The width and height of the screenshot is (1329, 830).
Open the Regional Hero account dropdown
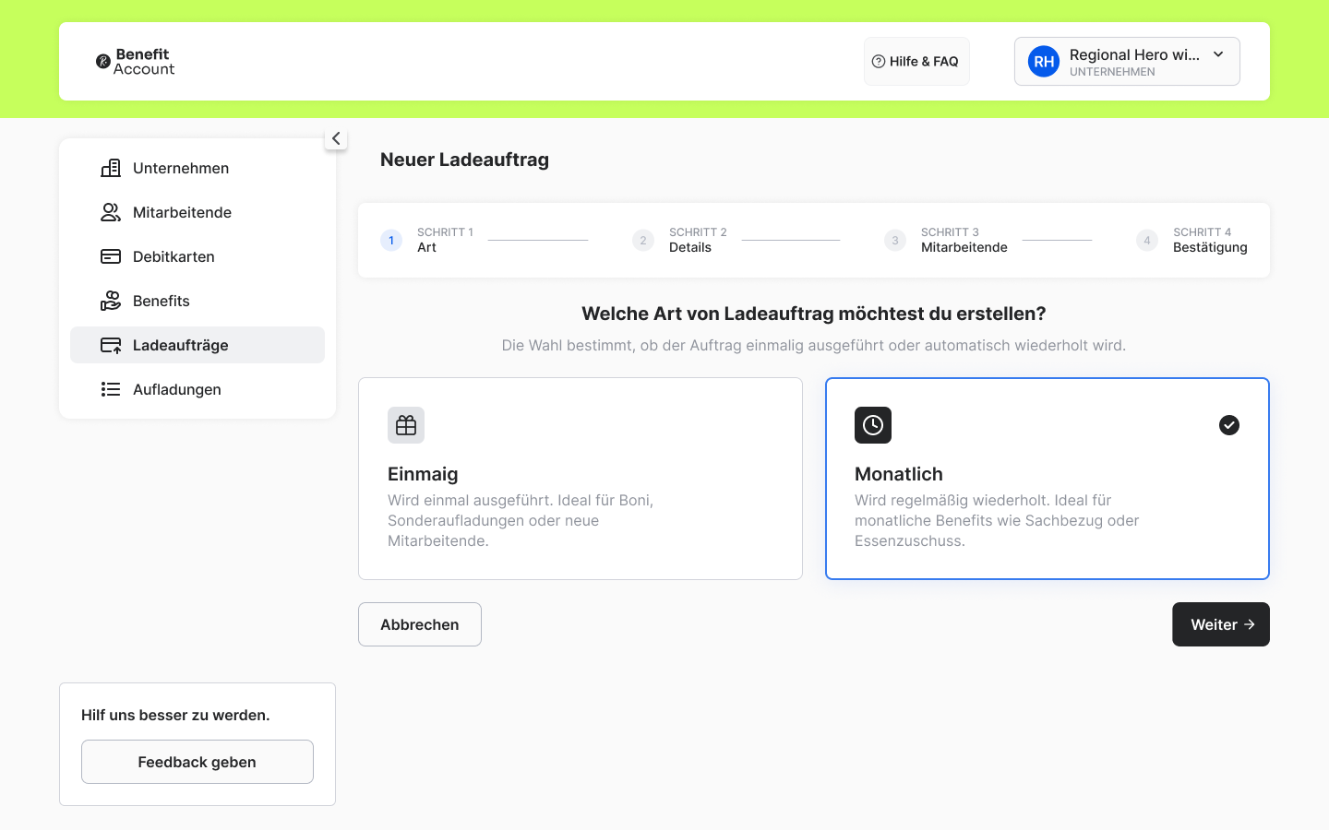(x=1127, y=62)
